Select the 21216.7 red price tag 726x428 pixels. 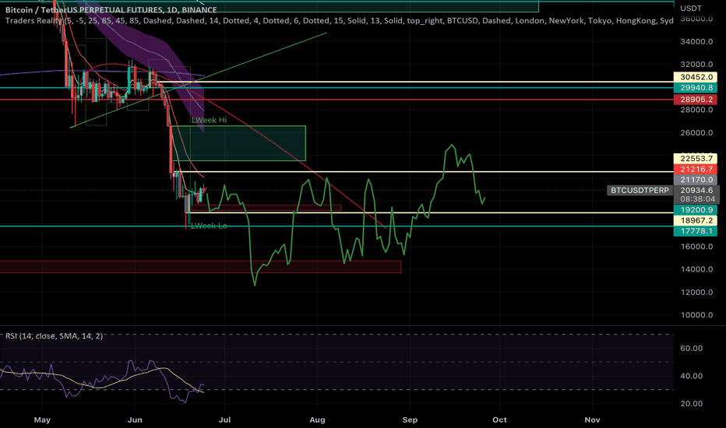696,170
